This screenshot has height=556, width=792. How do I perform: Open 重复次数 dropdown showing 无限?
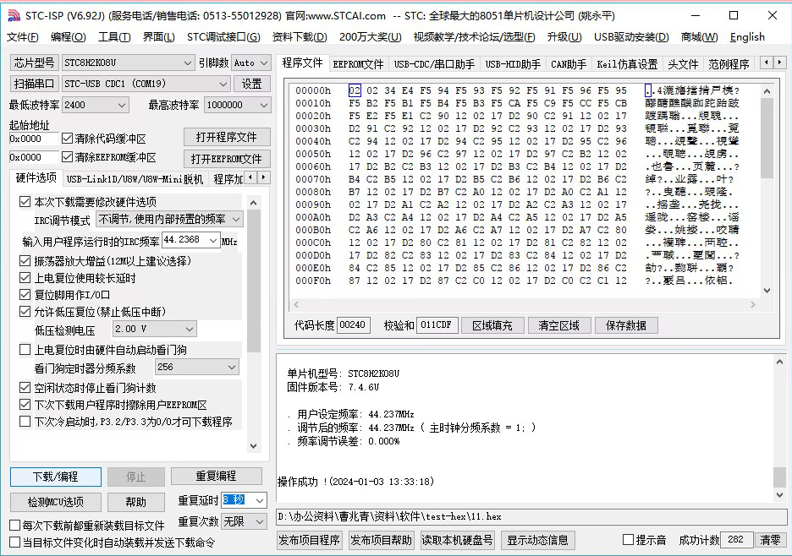244,521
